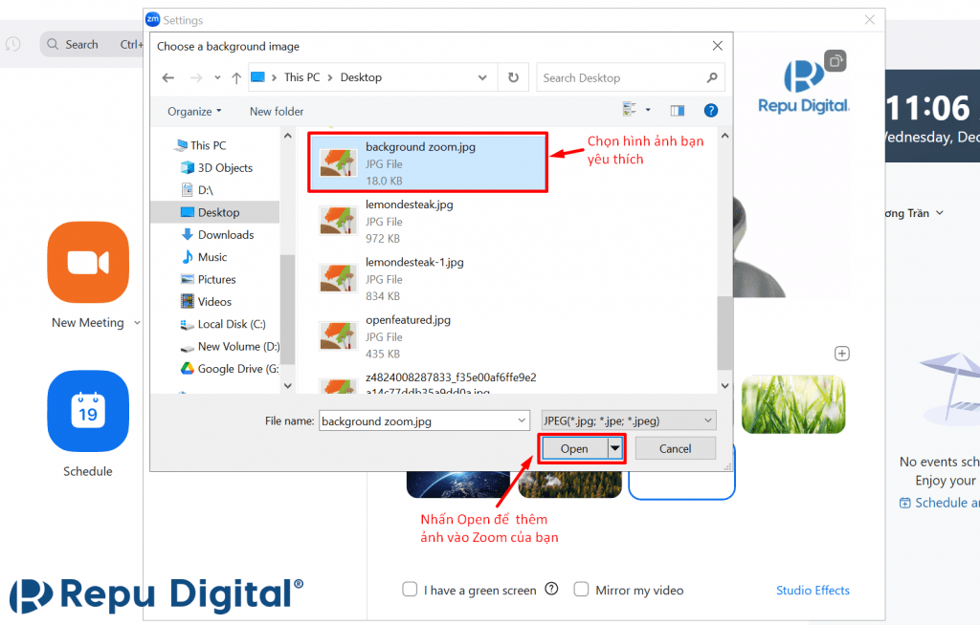Screen dimensions: 980x625
Task: Click the back navigation arrow
Action: (168, 77)
